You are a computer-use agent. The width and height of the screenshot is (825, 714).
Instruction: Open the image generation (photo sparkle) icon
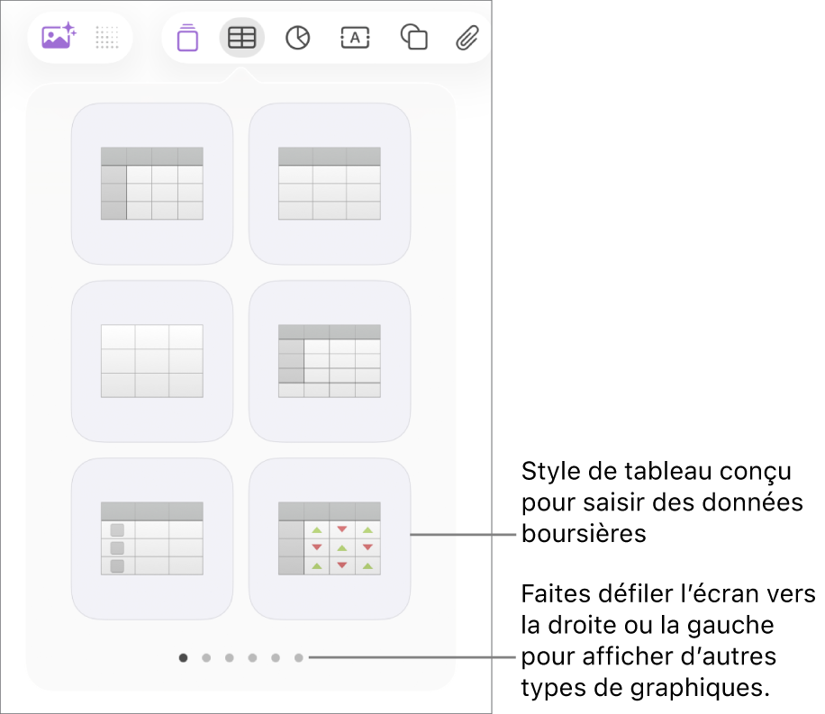[59, 36]
